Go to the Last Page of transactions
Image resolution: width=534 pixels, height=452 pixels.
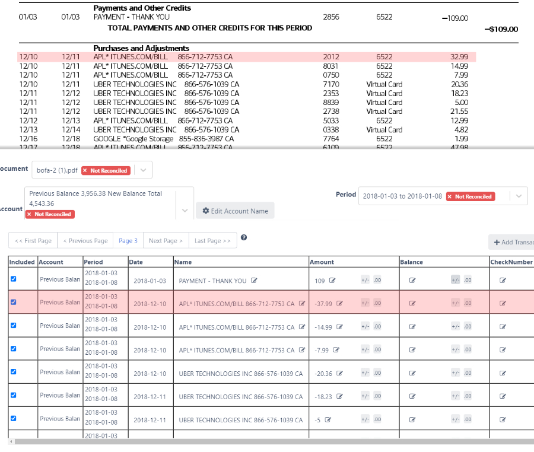tap(211, 240)
